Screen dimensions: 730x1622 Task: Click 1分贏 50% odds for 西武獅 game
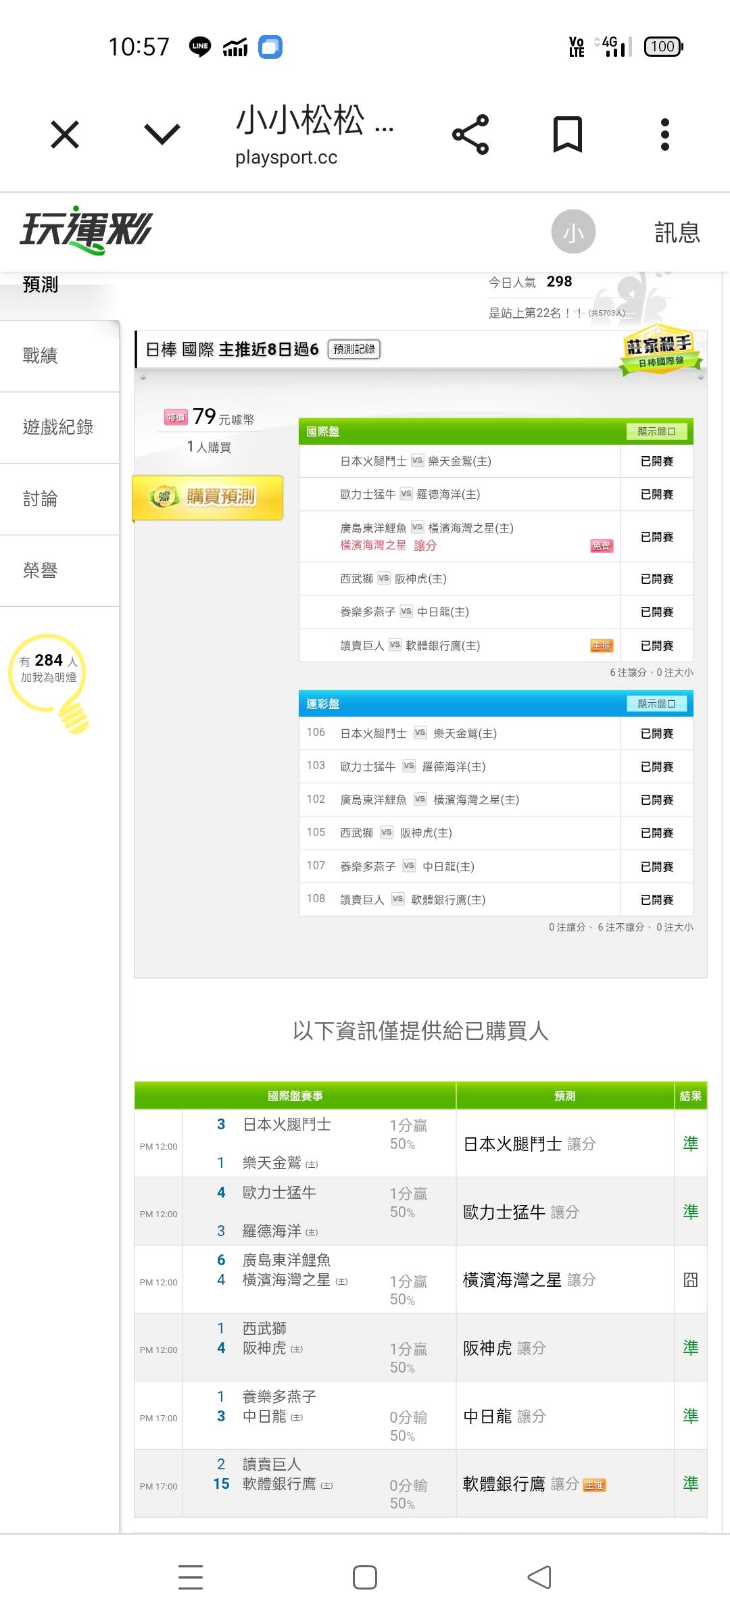[x=408, y=1358]
